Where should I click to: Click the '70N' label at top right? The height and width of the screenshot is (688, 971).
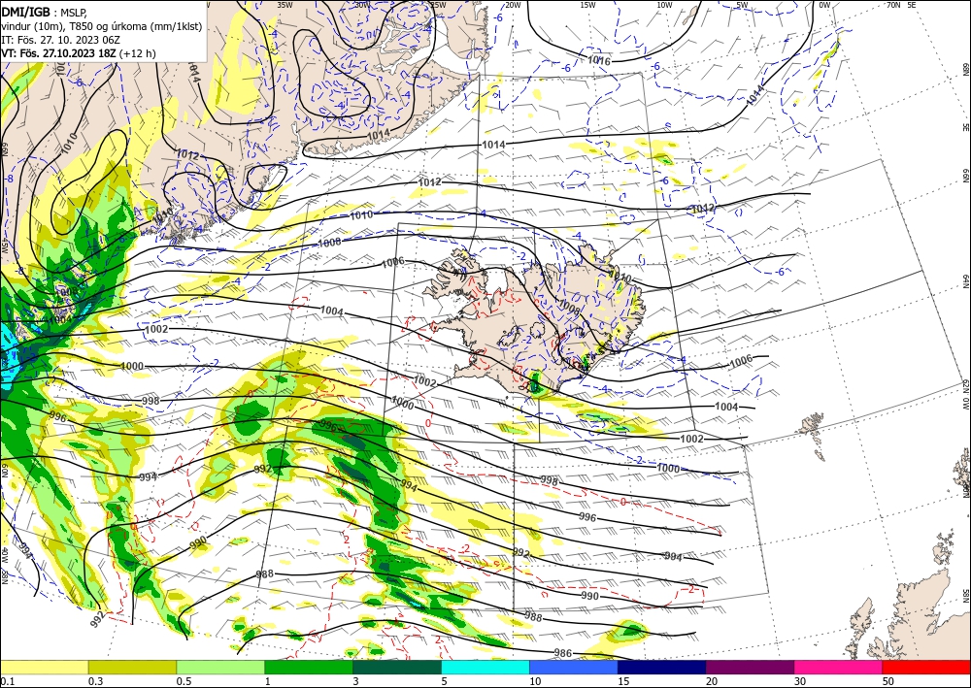pyautogui.click(x=893, y=5)
